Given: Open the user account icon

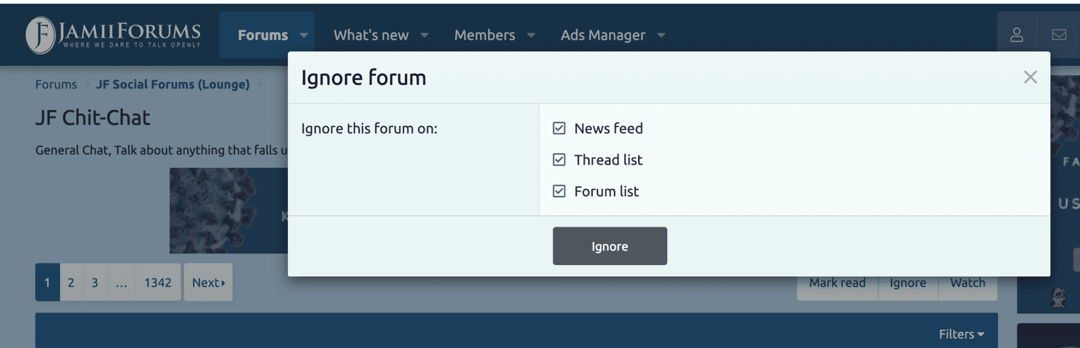Looking at the screenshot, I should coord(1017,35).
